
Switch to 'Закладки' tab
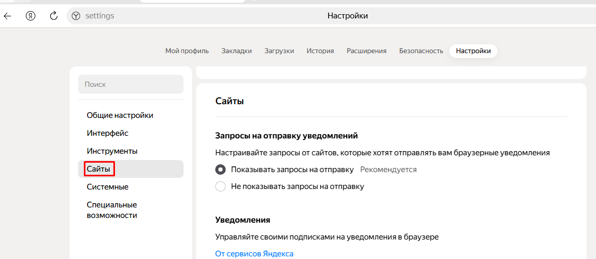[x=236, y=51]
